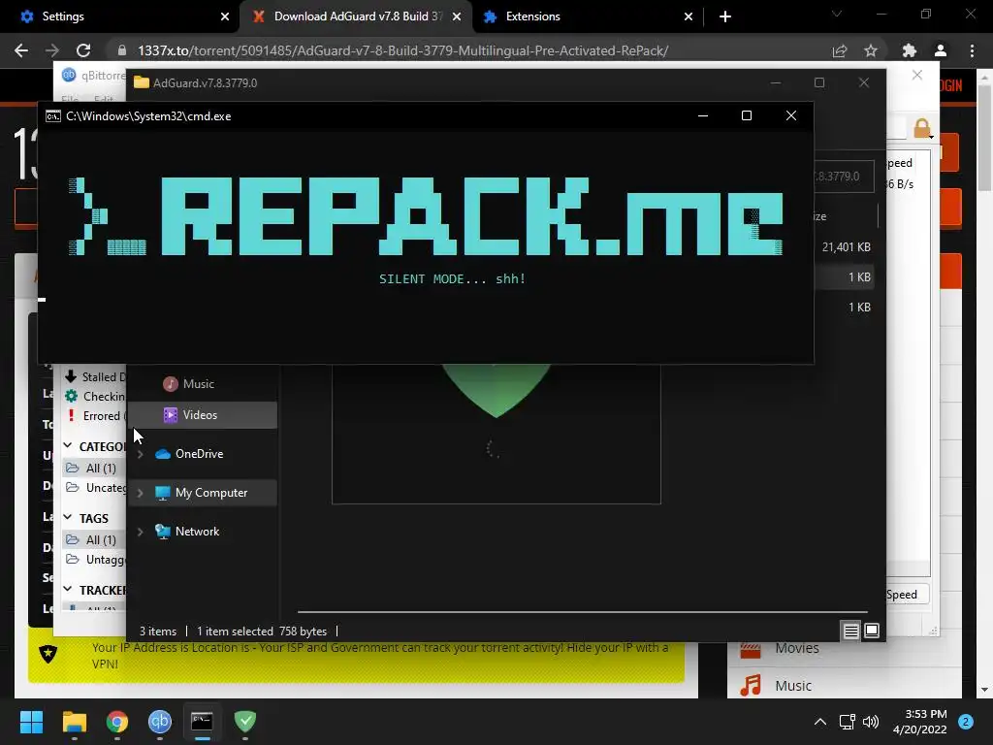
Task: Expand the My Computer tree node
Action: 140,493
